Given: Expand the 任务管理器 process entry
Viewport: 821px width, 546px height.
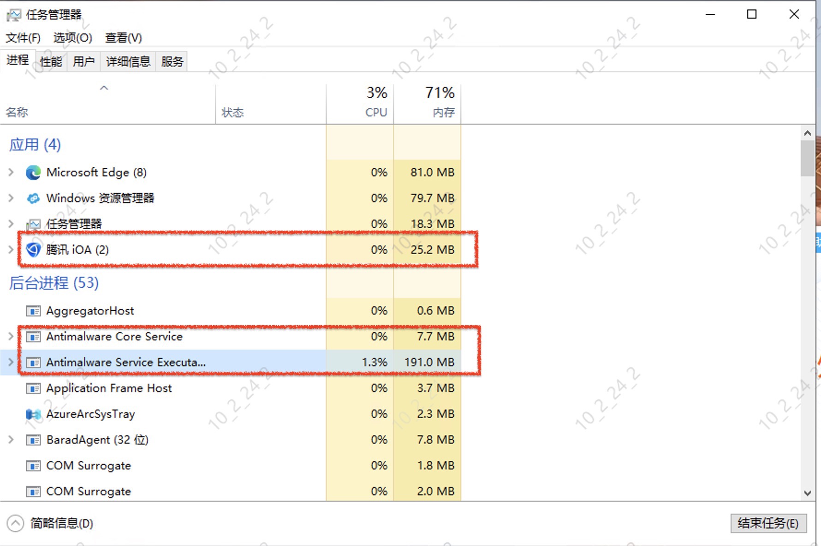Looking at the screenshot, I should tap(11, 224).
